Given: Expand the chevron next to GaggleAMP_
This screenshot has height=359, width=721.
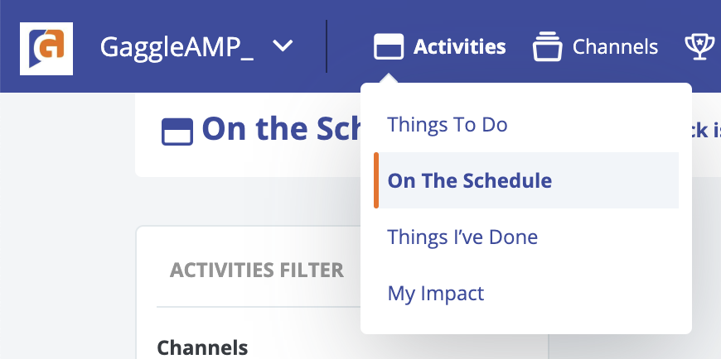Looking at the screenshot, I should coord(283,45).
